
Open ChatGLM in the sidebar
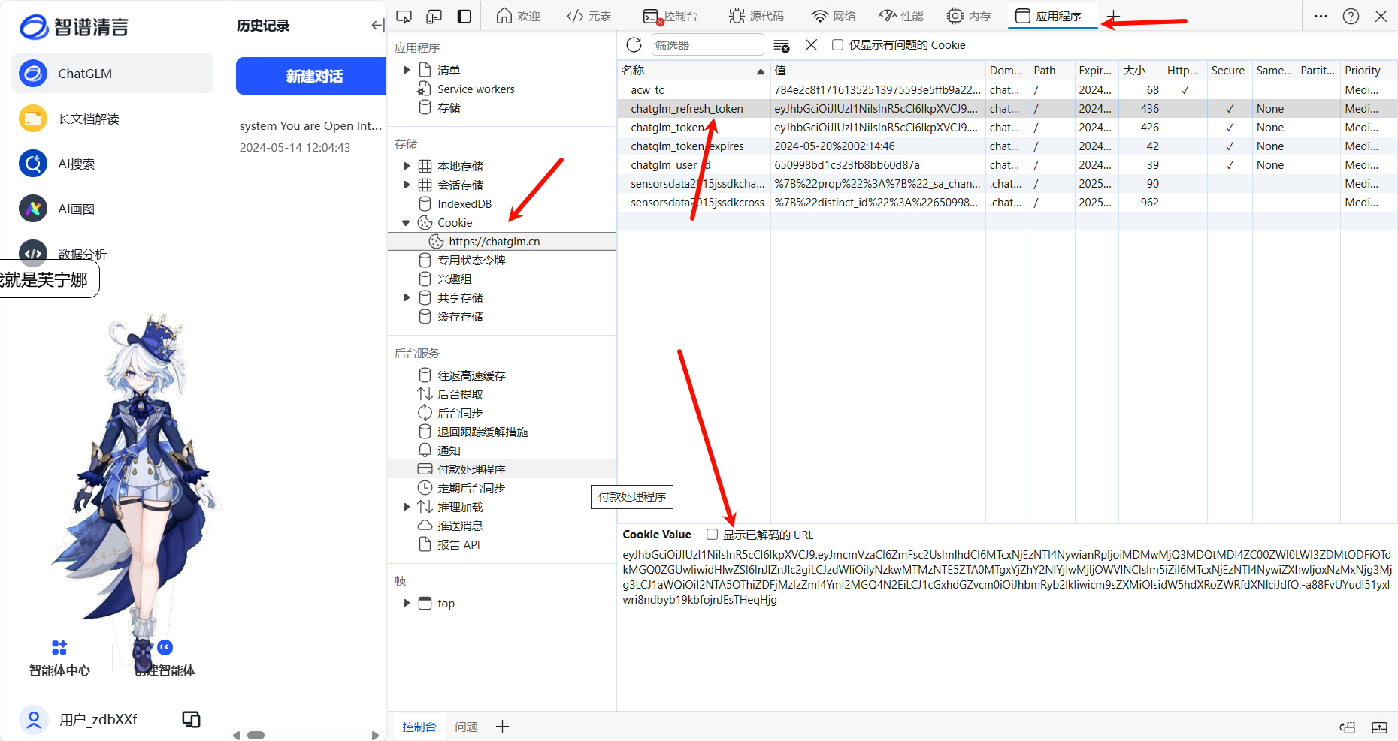[113, 74]
